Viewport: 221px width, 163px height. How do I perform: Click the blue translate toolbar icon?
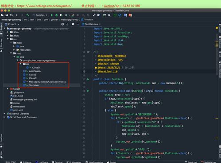[x=125, y=15]
